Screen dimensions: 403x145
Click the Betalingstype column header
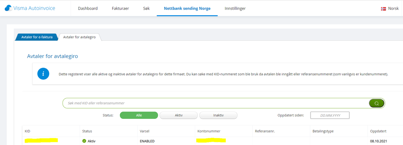click(323, 131)
